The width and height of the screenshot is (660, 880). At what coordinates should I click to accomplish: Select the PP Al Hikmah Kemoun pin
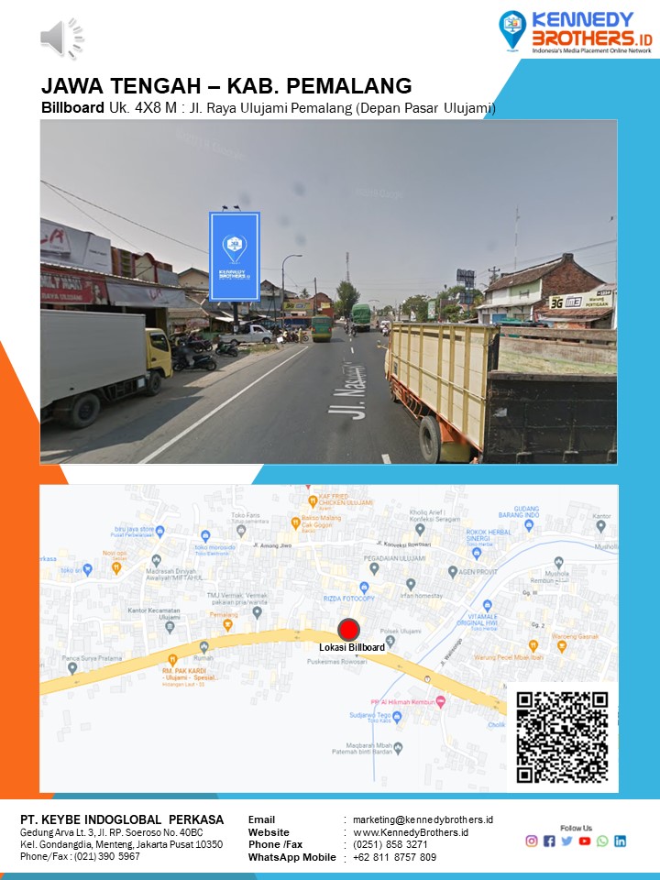[441, 701]
